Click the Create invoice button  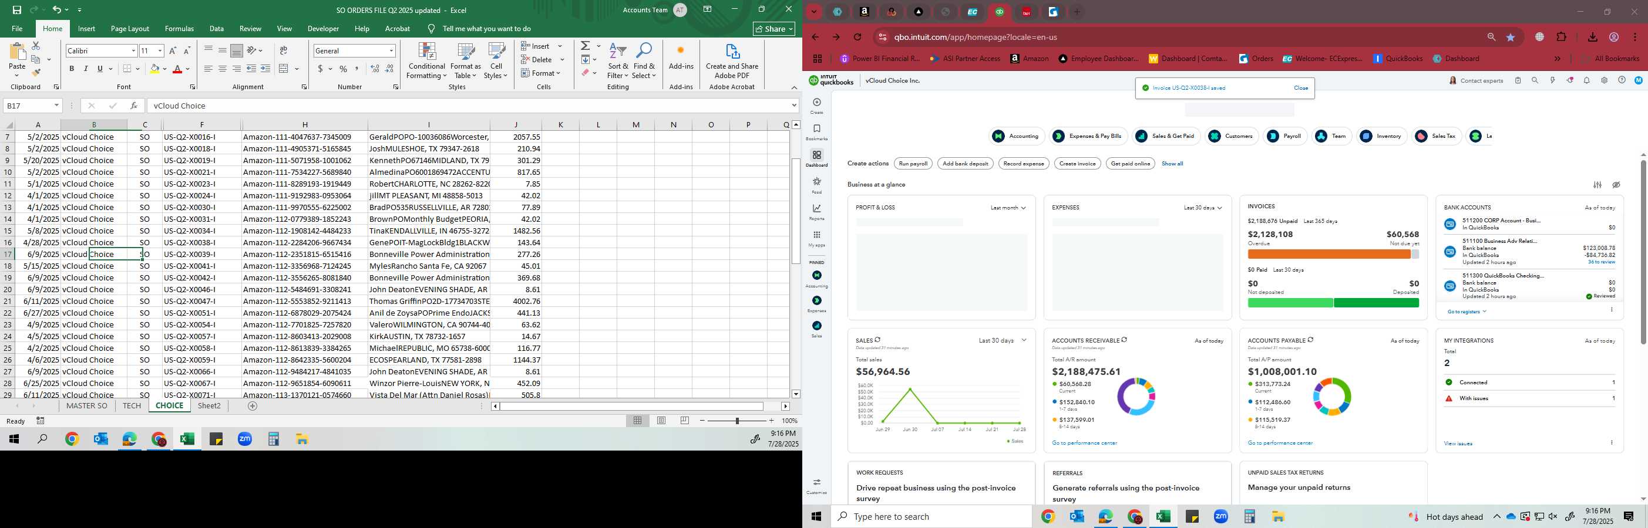coord(1077,164)
